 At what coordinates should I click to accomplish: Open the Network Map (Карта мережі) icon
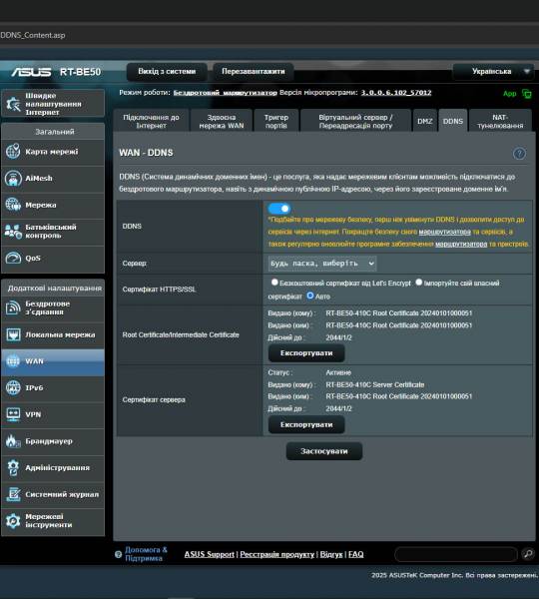coord(13,152)
